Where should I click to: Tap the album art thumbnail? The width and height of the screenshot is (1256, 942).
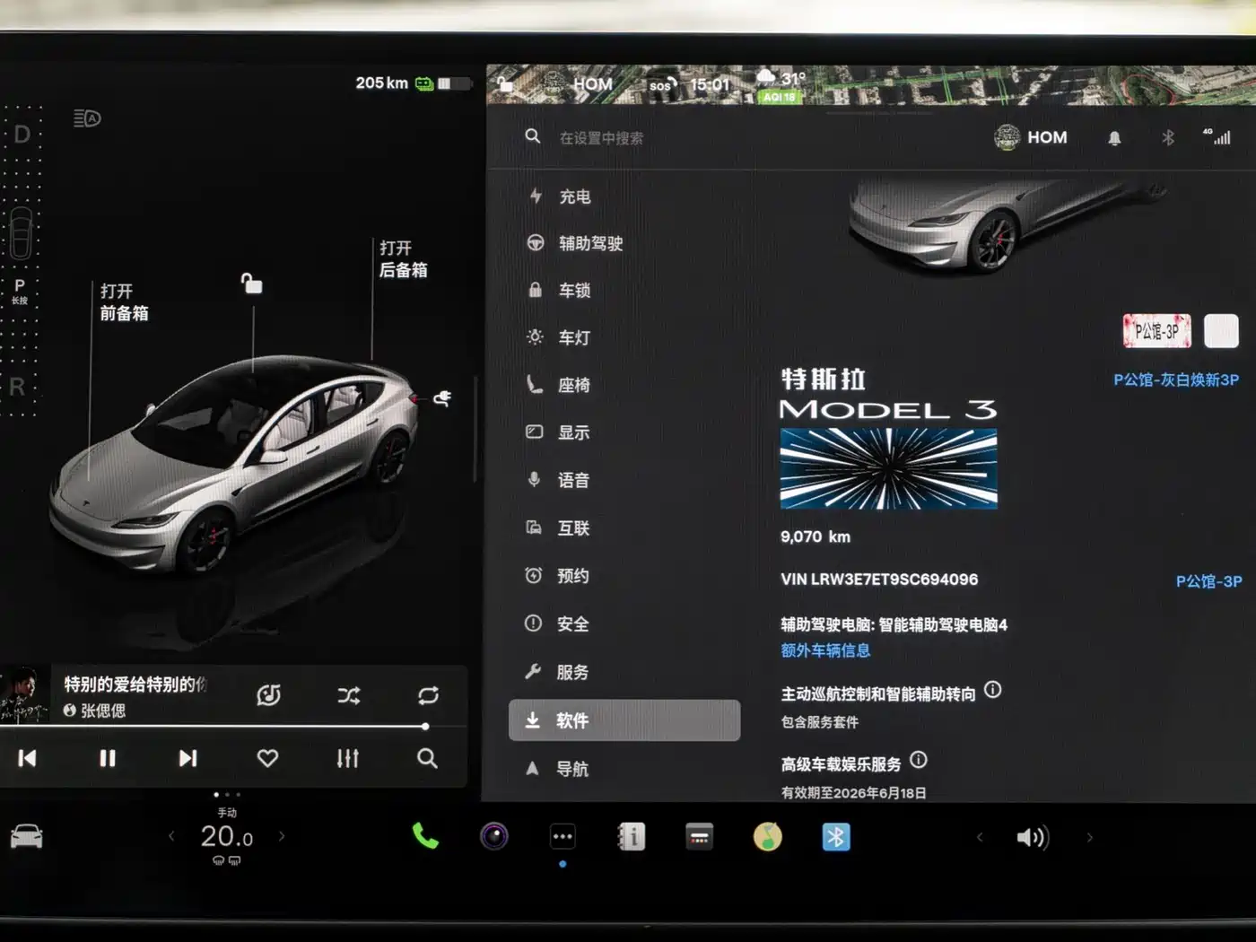click(24, 694)
